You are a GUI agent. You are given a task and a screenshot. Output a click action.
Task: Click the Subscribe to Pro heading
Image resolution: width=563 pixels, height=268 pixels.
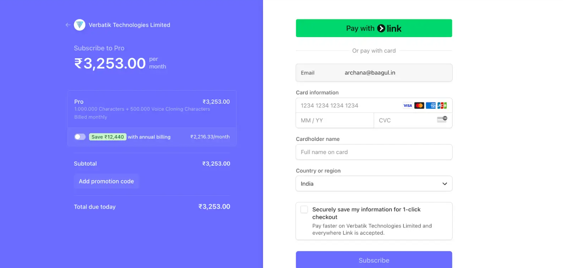click(x=99, y=48)
